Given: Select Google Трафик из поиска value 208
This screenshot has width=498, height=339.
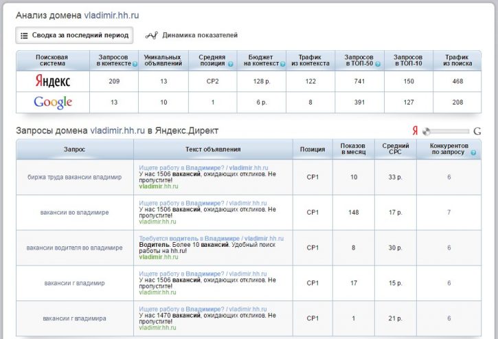Looking at the screenshot, I should pos(457,102).
